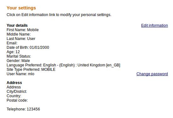Click the Last Name: User text
Image resolution: width=173 pixels, height=118 pixels.
[x=21, y=39]
